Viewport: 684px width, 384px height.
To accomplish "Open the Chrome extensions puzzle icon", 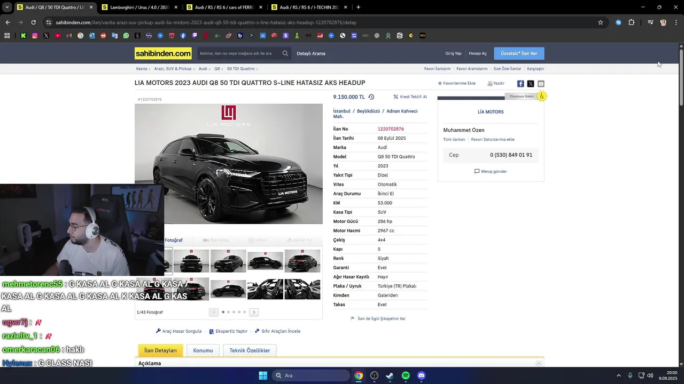I will 632,22.
